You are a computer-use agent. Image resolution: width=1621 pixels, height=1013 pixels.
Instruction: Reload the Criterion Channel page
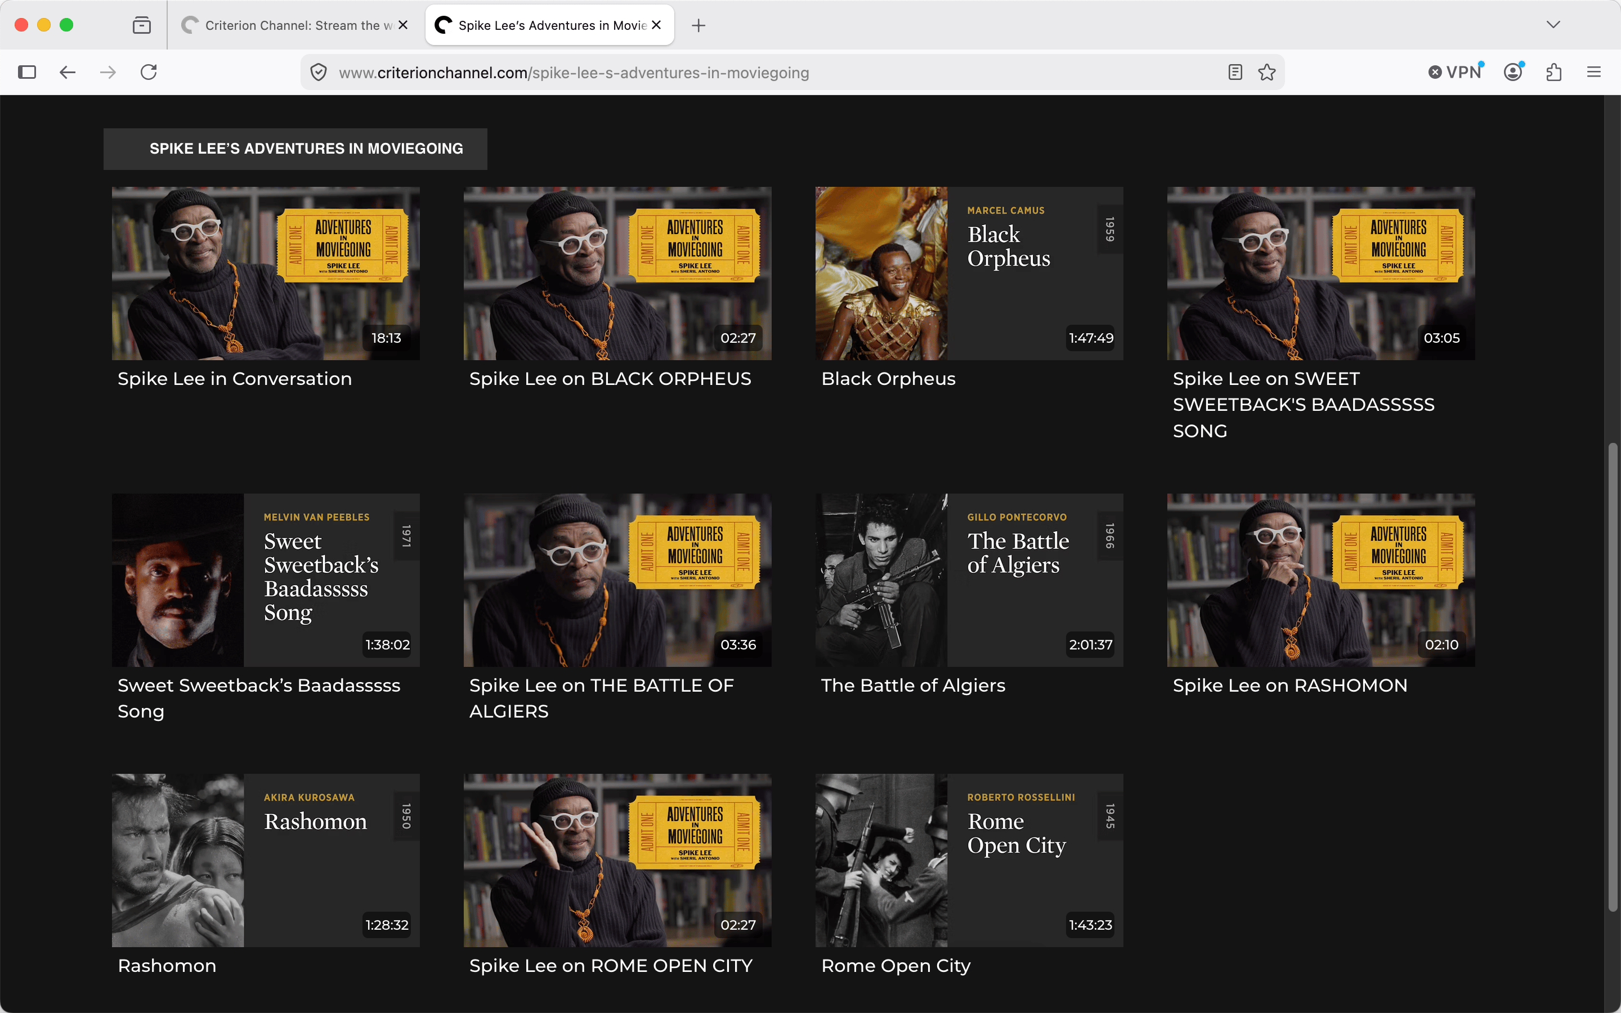[149, 73]
